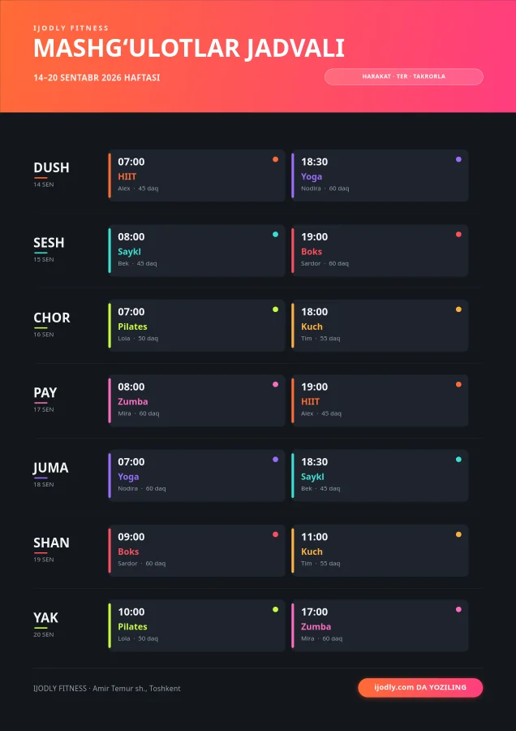Click the lime dot on Wednesday Pilates card
This screenshot has height=731, width=516.
(x=275, y=309)
